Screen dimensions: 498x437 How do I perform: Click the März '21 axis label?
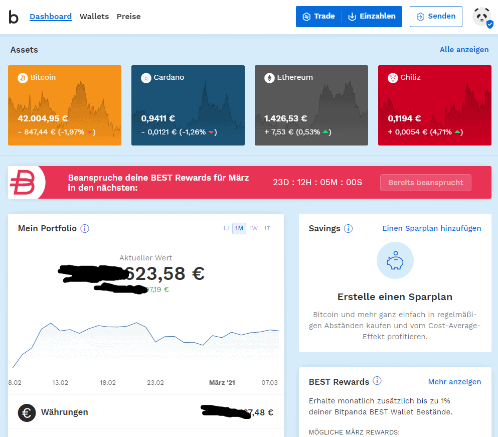222,383
